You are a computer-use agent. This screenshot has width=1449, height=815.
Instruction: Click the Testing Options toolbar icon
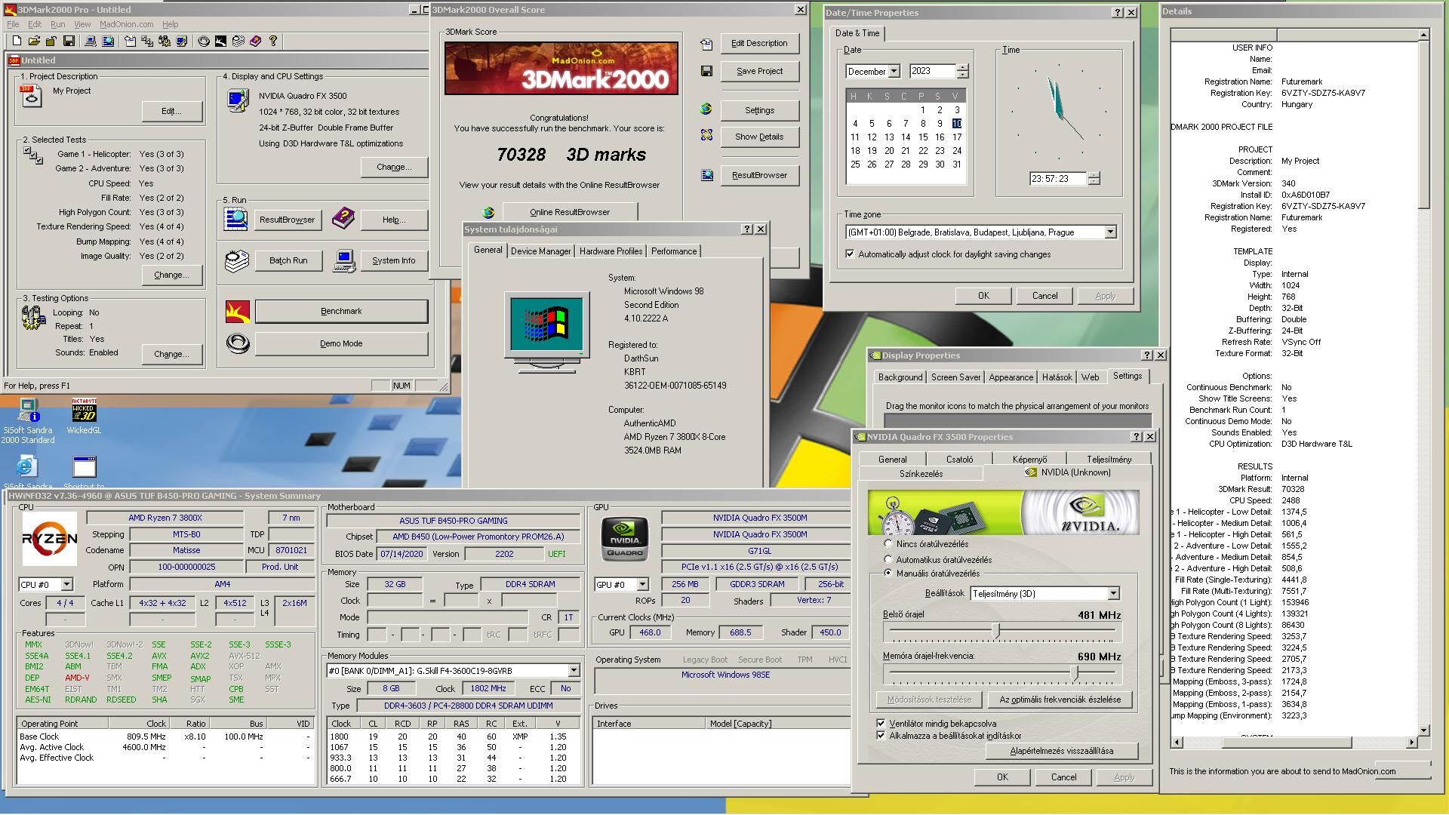pos(165,41)
